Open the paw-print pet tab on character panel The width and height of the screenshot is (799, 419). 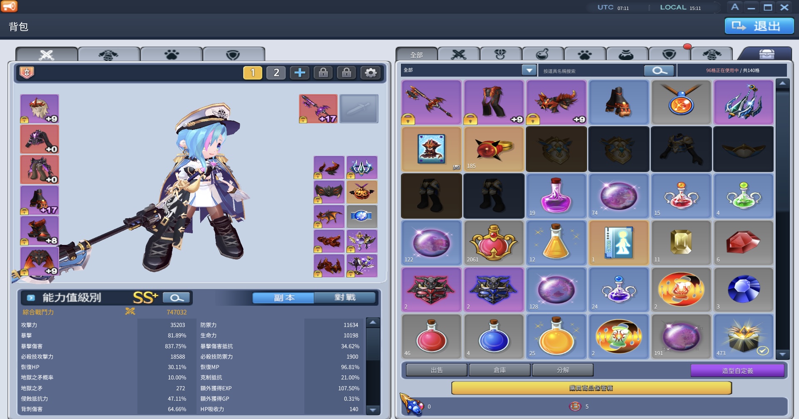[171, 55]
